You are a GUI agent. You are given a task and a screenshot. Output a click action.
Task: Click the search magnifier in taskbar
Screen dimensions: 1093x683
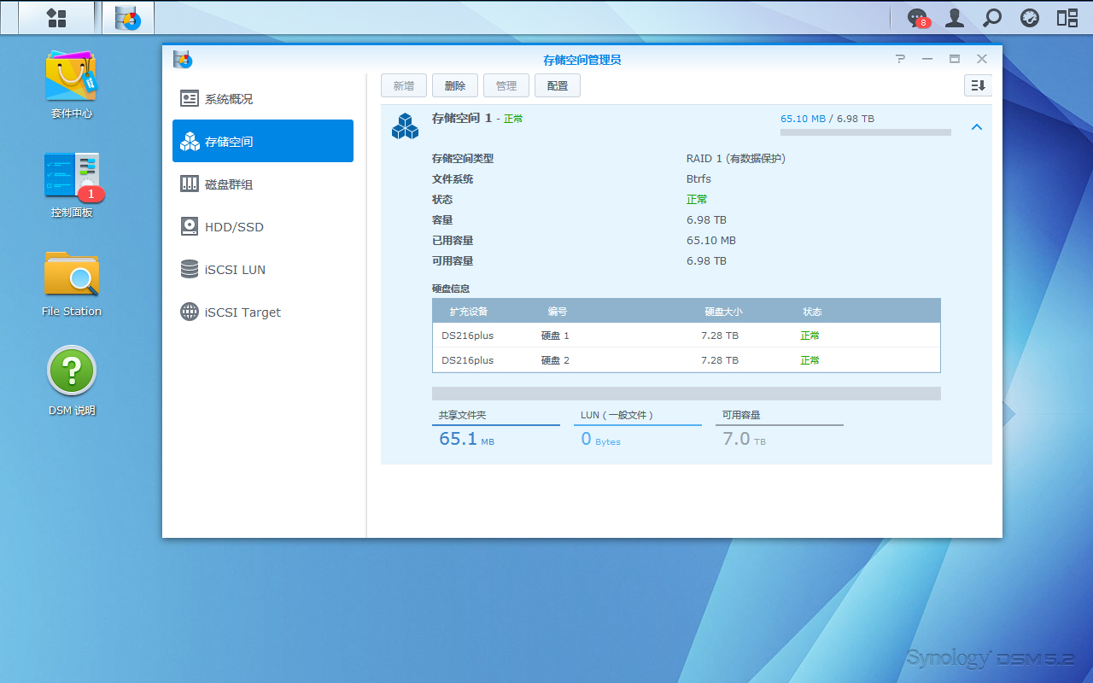[992, 18]
